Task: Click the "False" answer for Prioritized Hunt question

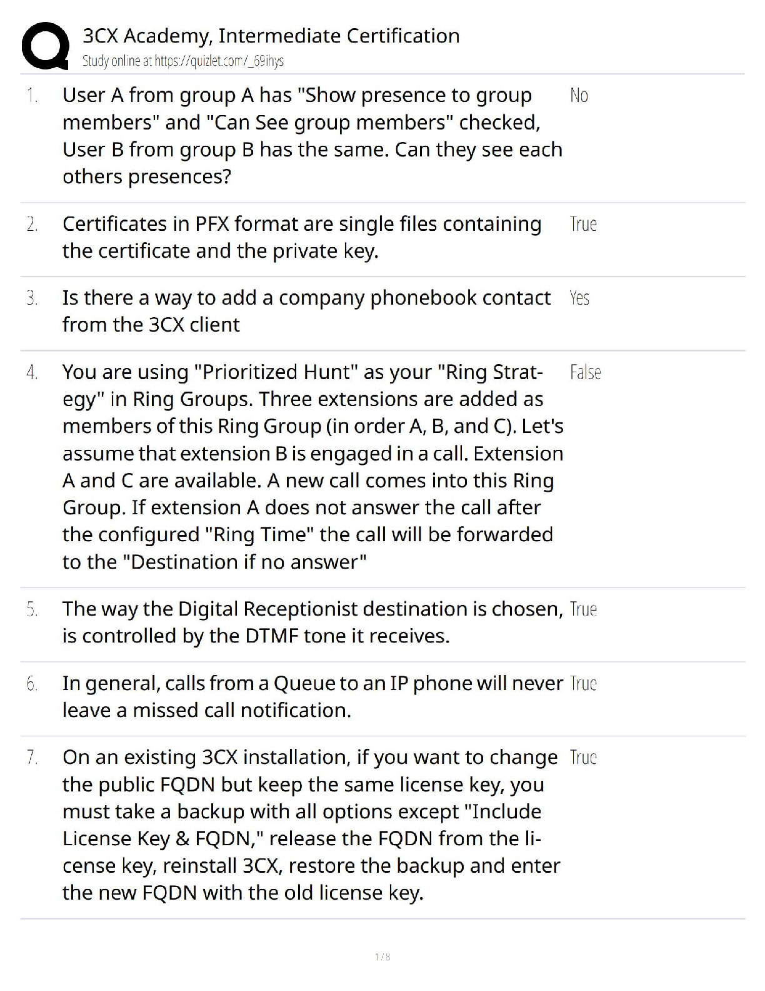Action: (585, 373)
